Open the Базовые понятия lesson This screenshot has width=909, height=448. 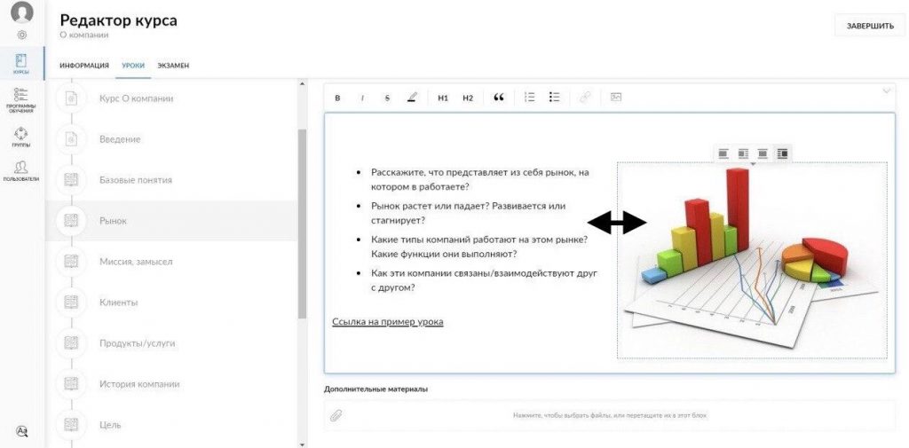coord(171,180)
